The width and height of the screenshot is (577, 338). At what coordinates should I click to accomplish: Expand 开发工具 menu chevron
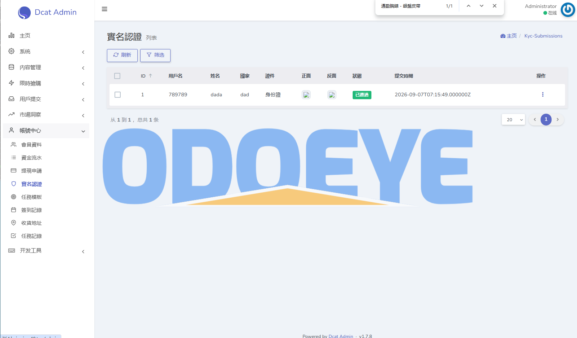[x=83, y=251]
